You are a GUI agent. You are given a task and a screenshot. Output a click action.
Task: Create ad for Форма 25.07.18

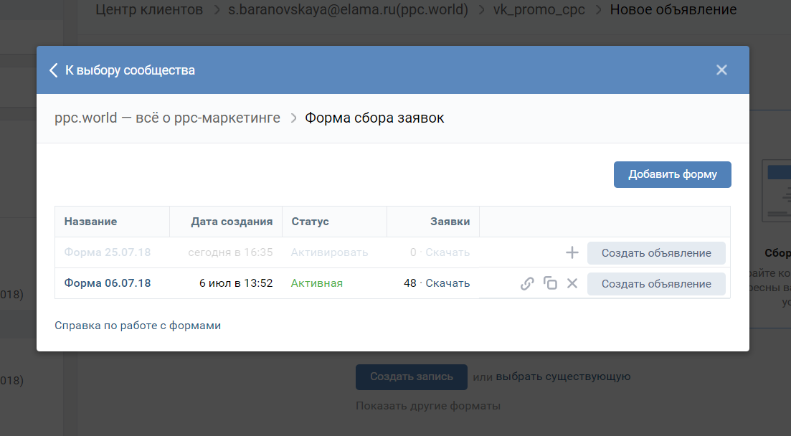click(656, 252)
